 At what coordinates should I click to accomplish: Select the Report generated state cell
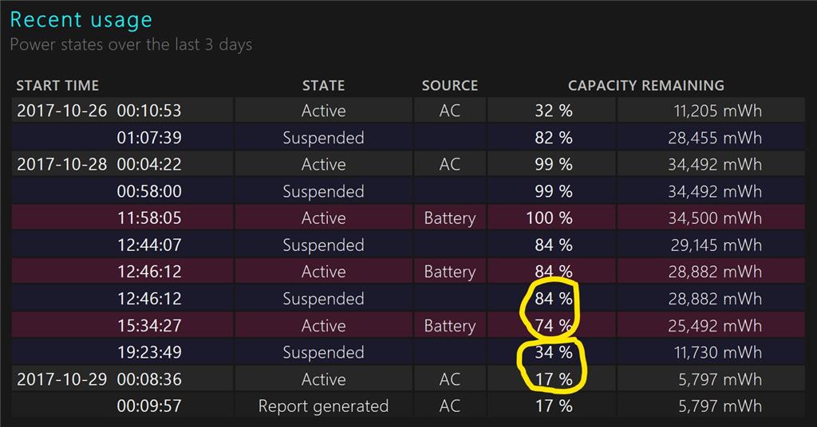323,405
